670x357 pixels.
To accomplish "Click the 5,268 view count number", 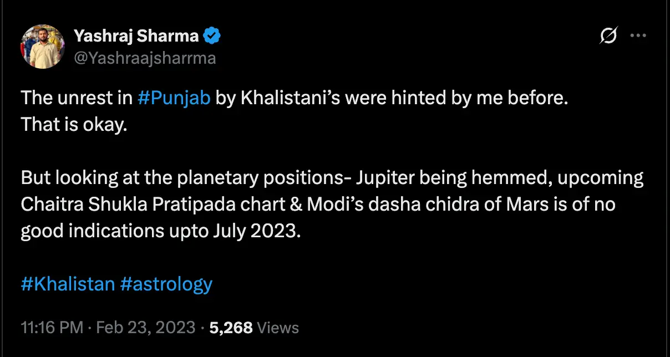I will point(231,328).
